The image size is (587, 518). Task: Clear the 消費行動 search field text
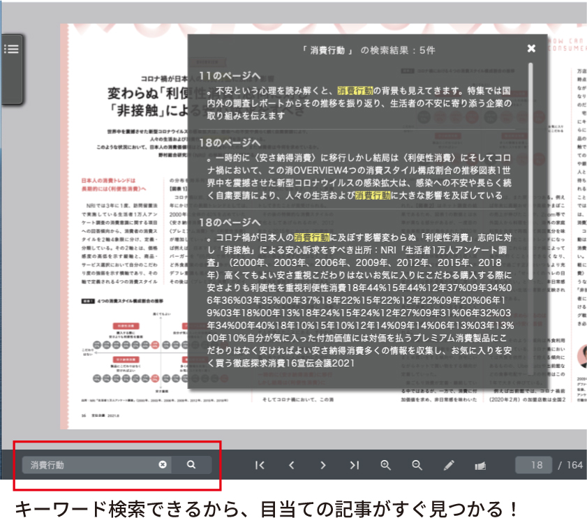tap(163, 464)
